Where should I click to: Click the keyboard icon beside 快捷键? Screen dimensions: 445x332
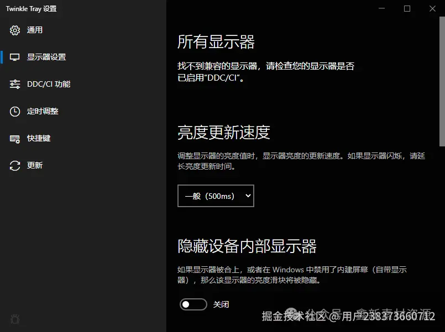(15, 139)
